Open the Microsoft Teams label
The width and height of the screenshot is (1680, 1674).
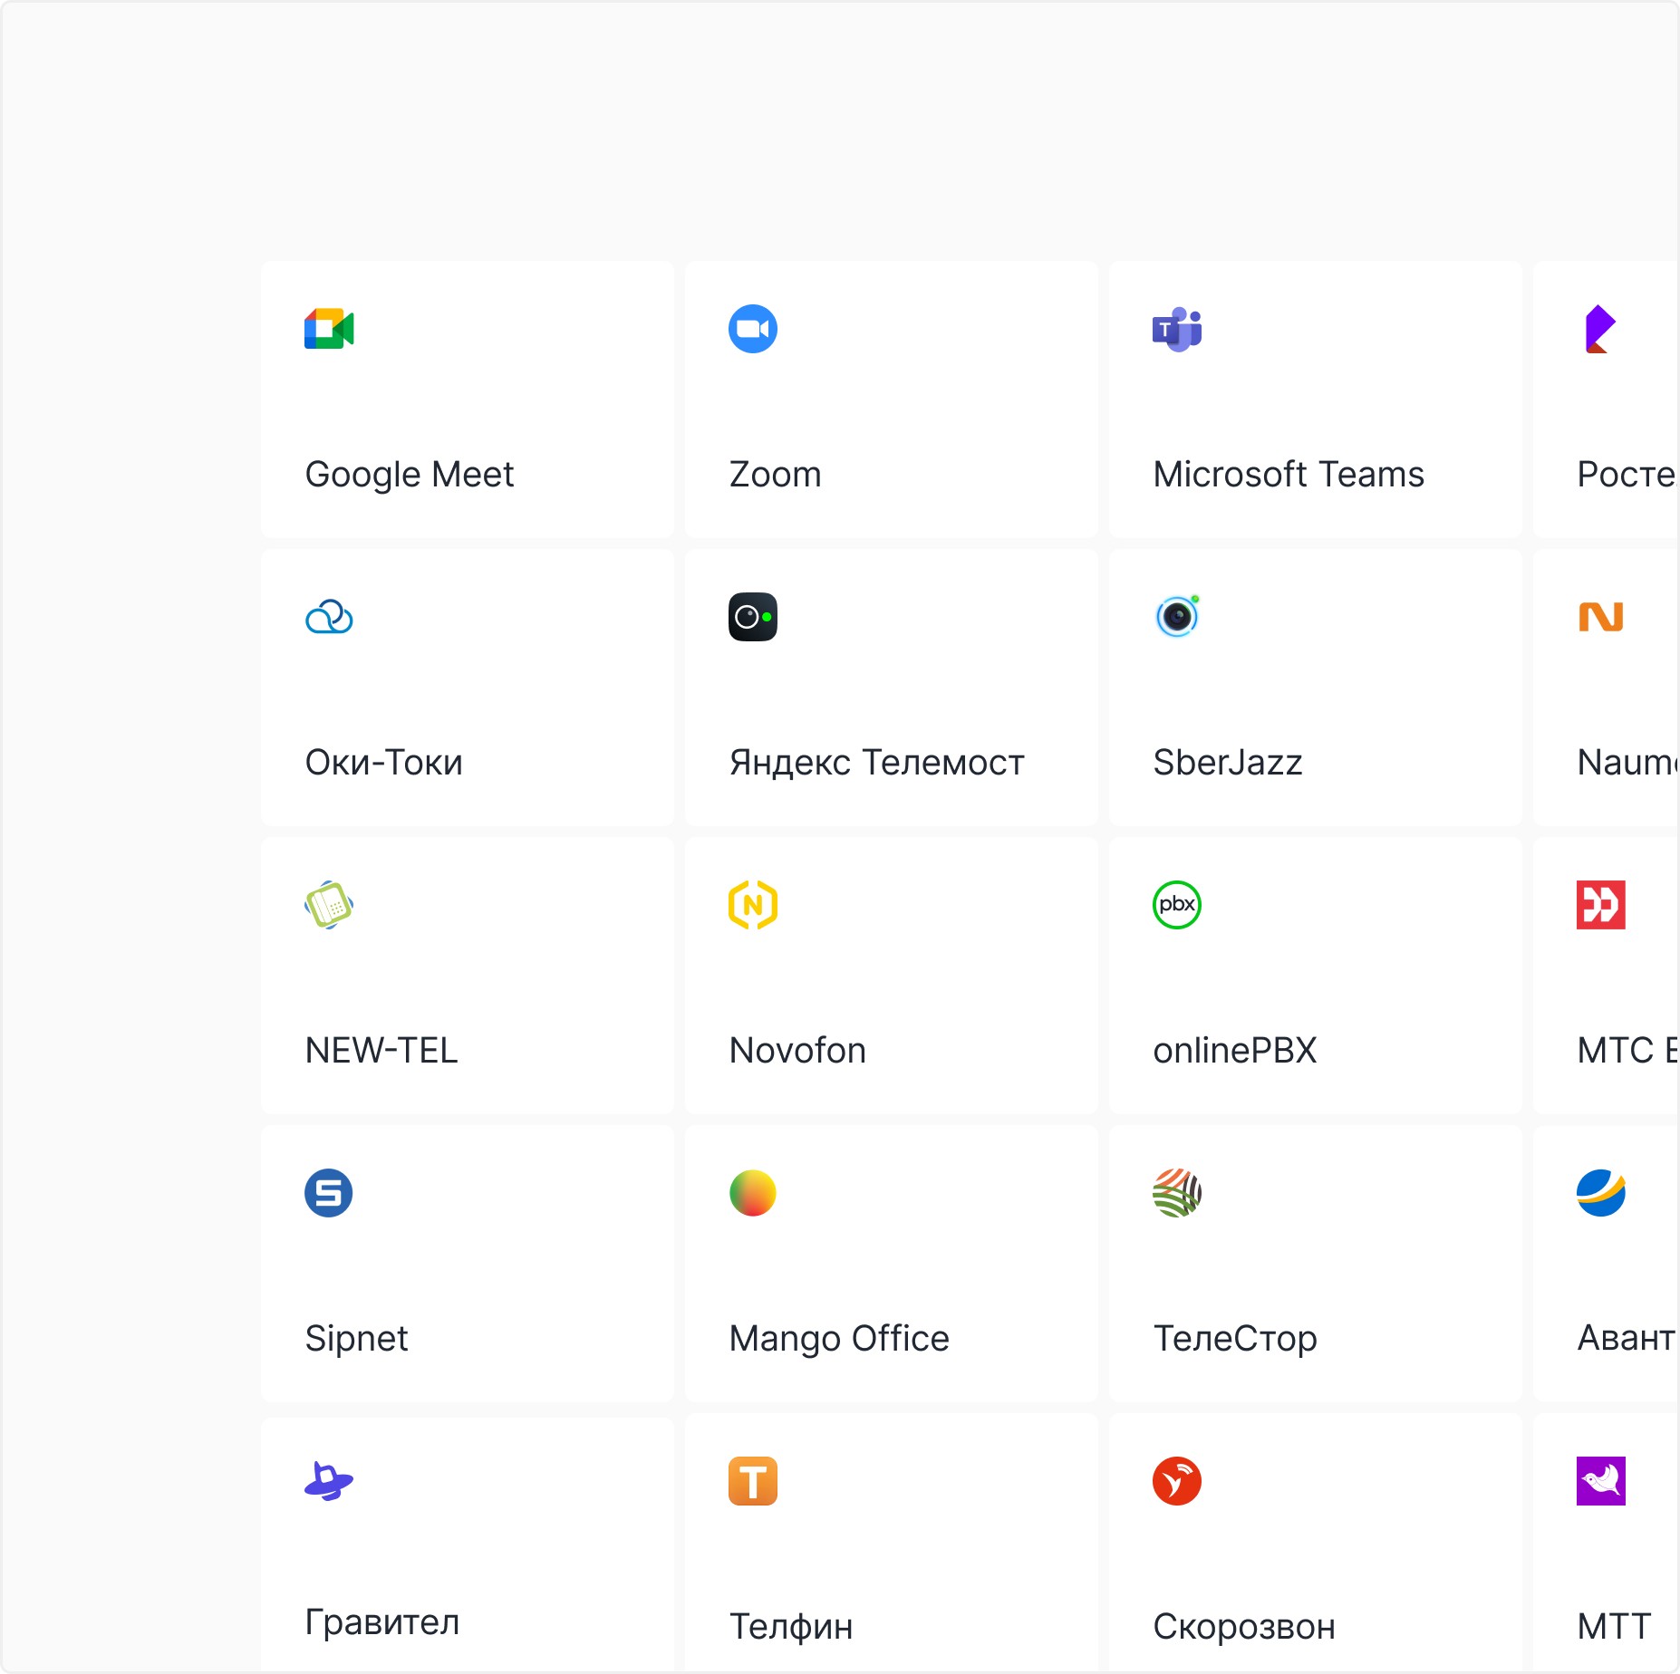click(x=1289, y=475)
